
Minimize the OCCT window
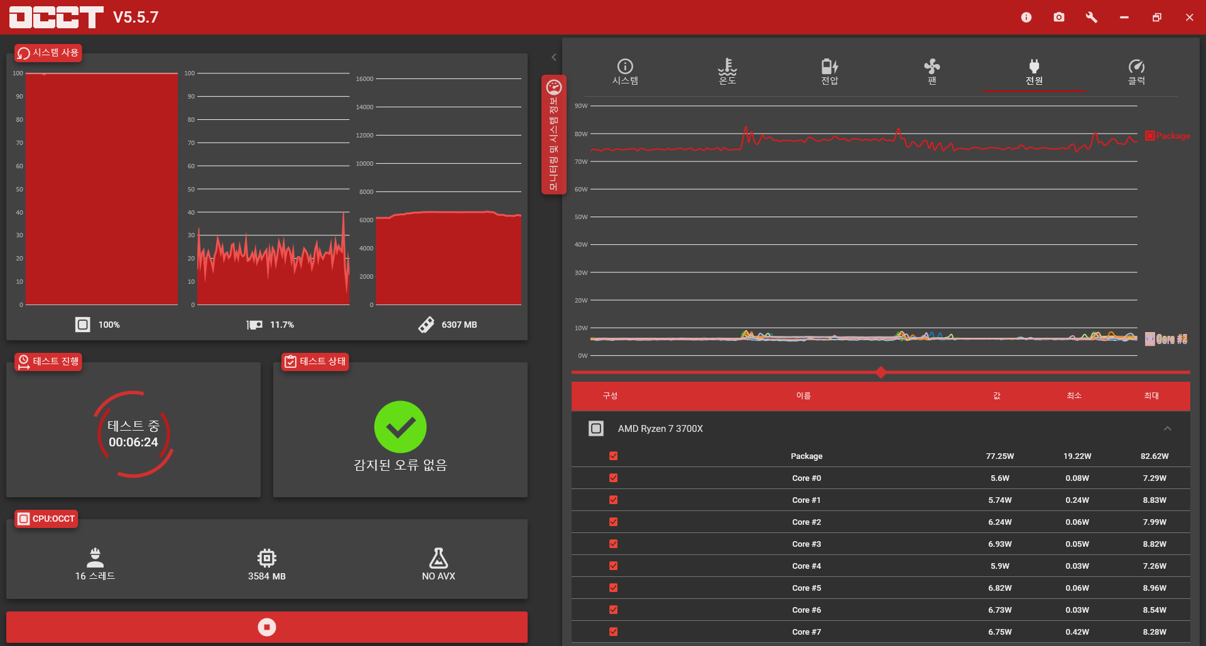coord(1124,17)
